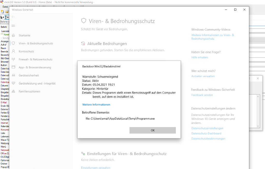The height and width of the screenshot is (169, 265).
Task: Select Viren- & Bedrohungsschutz in the sidebar
Action: pos(36,43)
